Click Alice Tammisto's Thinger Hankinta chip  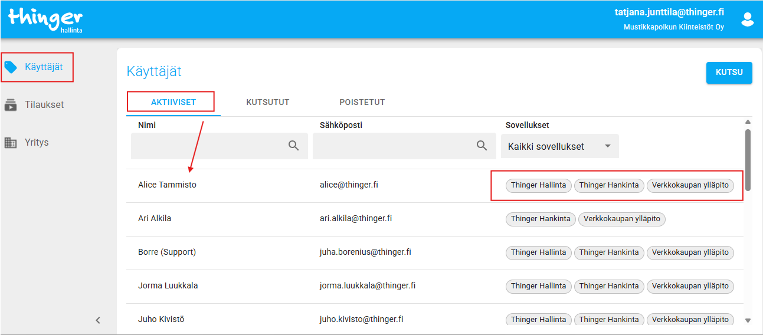pos(609,185)
